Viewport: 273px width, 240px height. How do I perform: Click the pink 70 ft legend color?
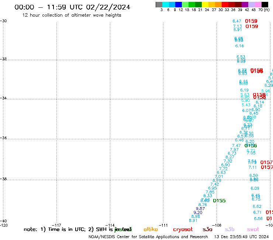coord(258,4)
